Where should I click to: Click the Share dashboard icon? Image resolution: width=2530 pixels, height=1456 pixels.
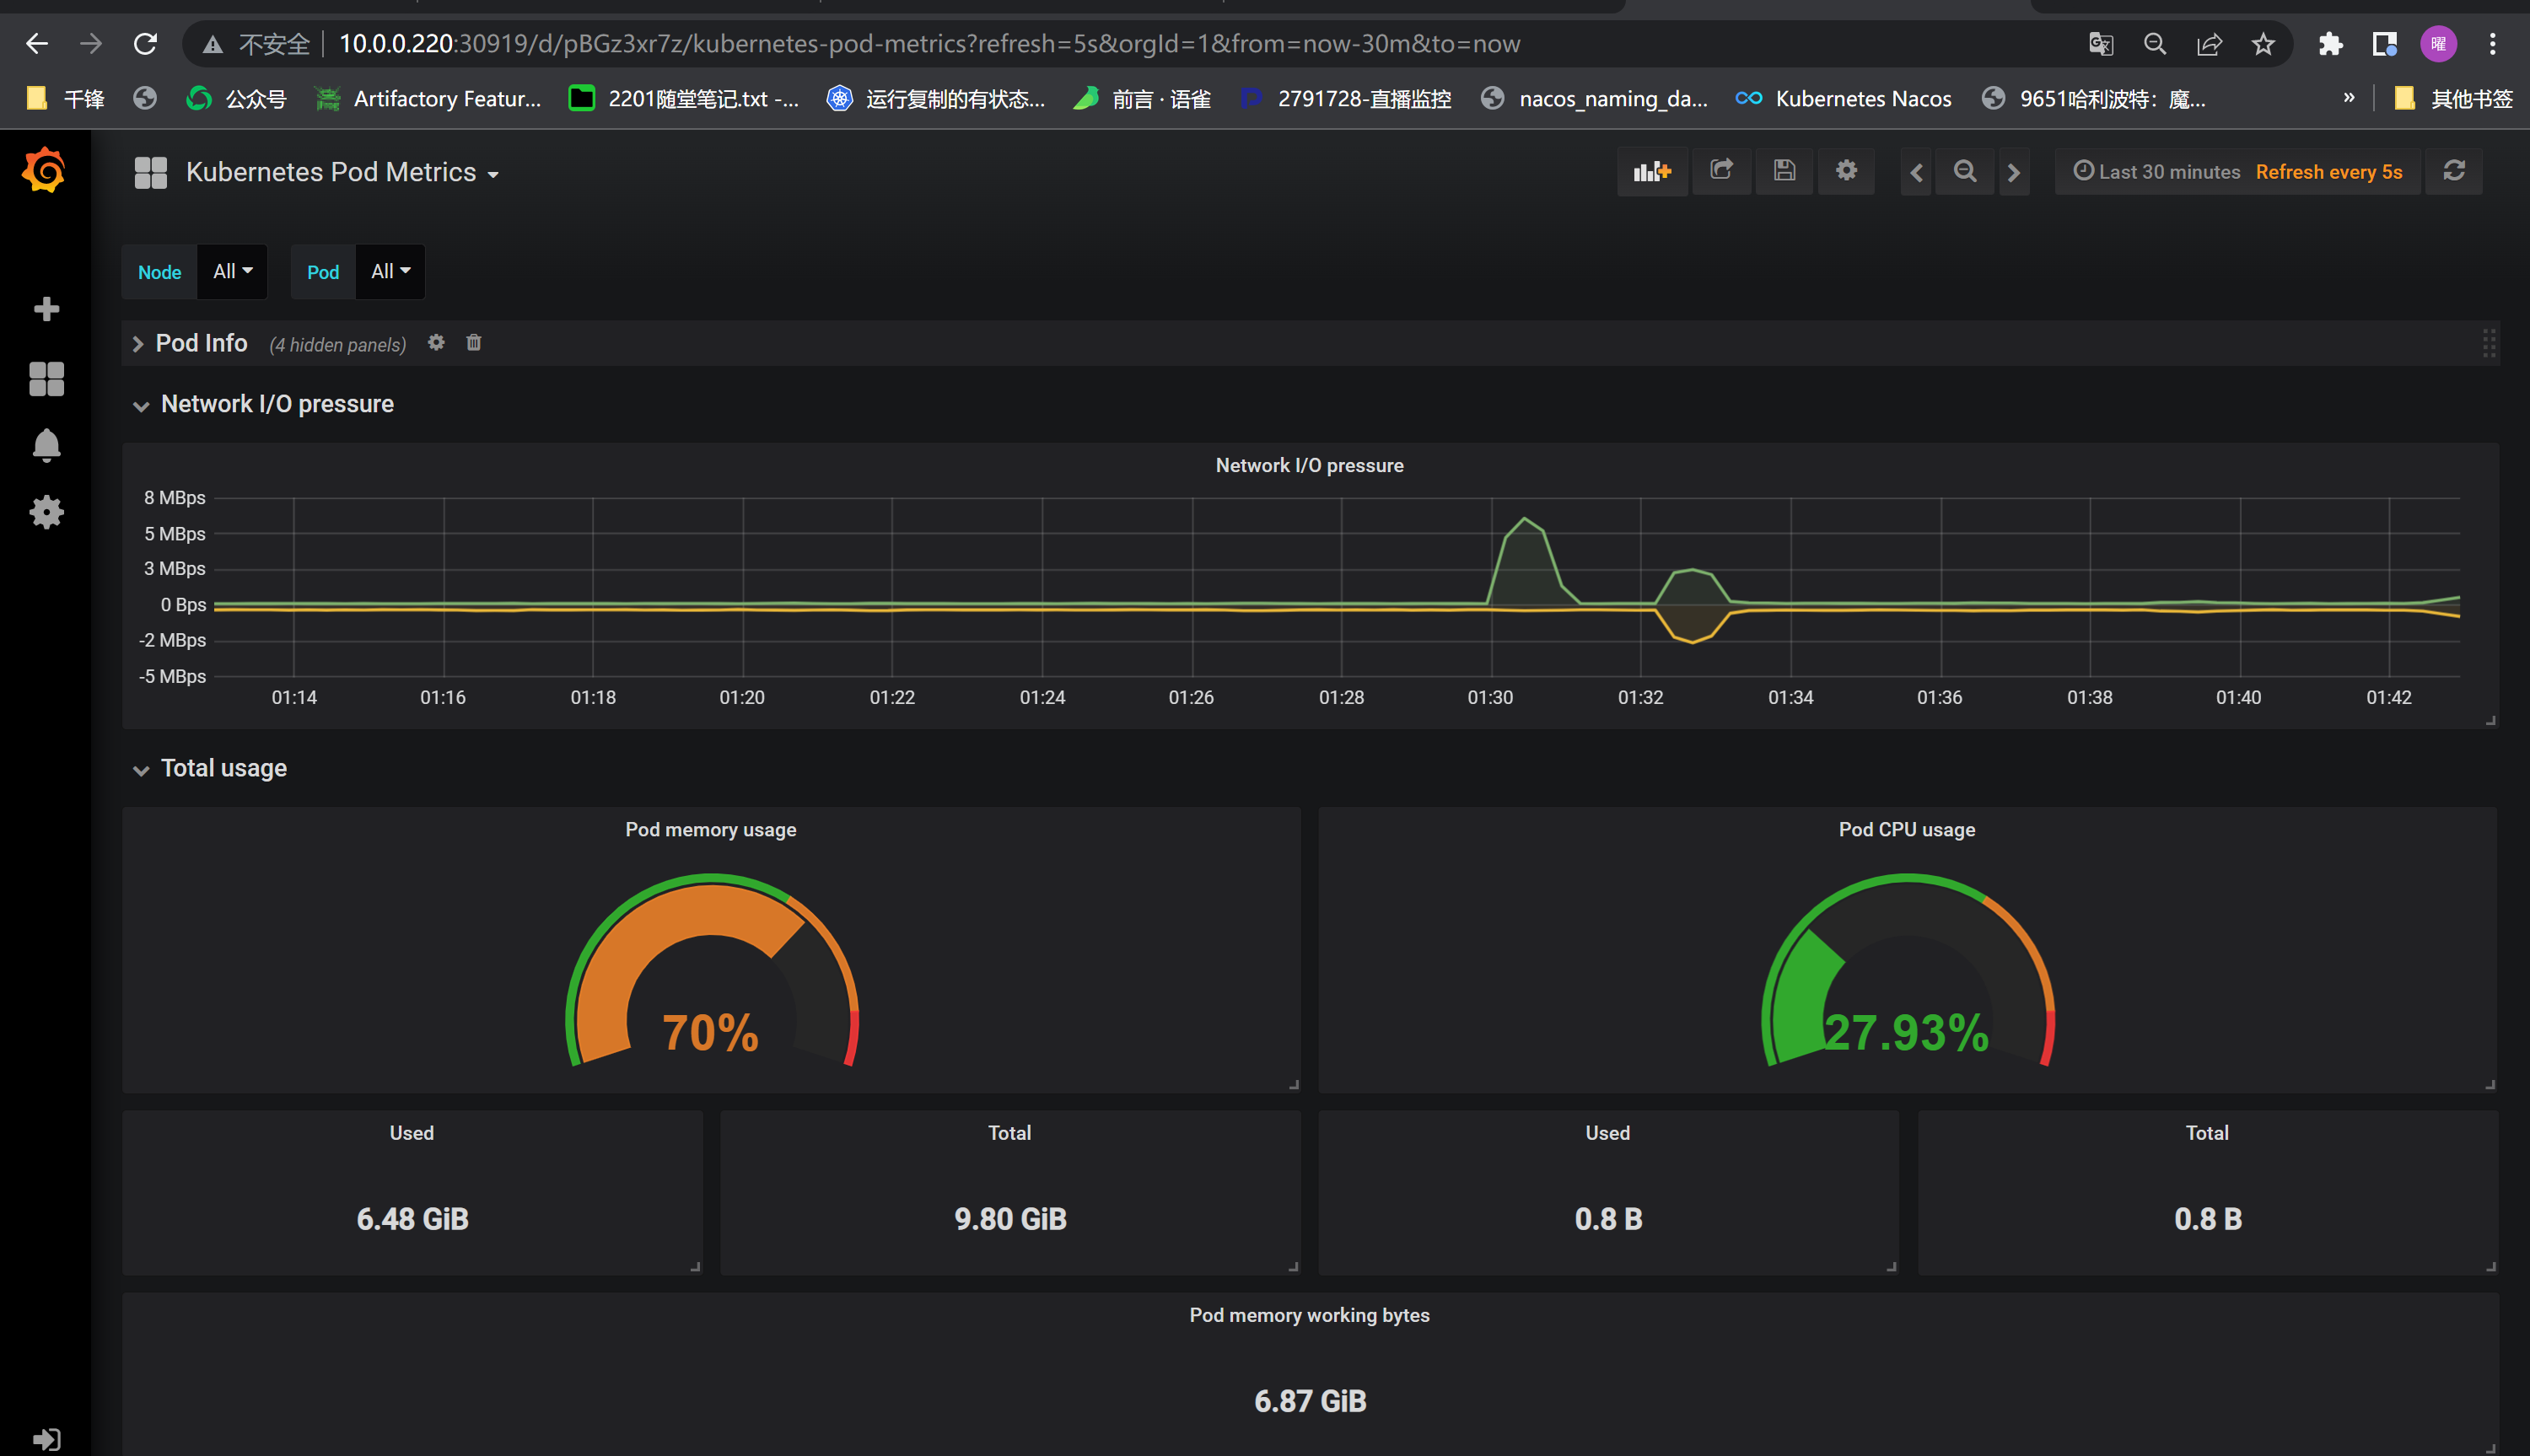tap(1721, 171)
